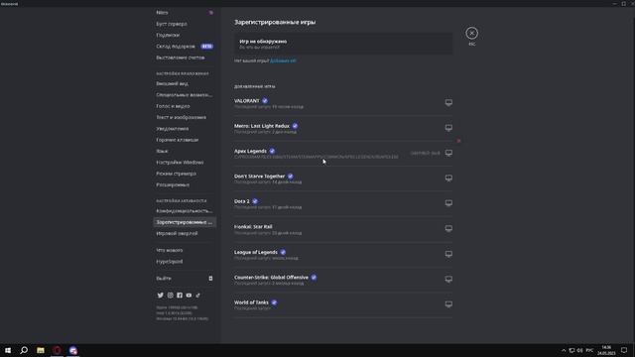This screenshot has height=357, width=635.
Task: Open HypeSquad sidebar item
Action: point(185,262)
